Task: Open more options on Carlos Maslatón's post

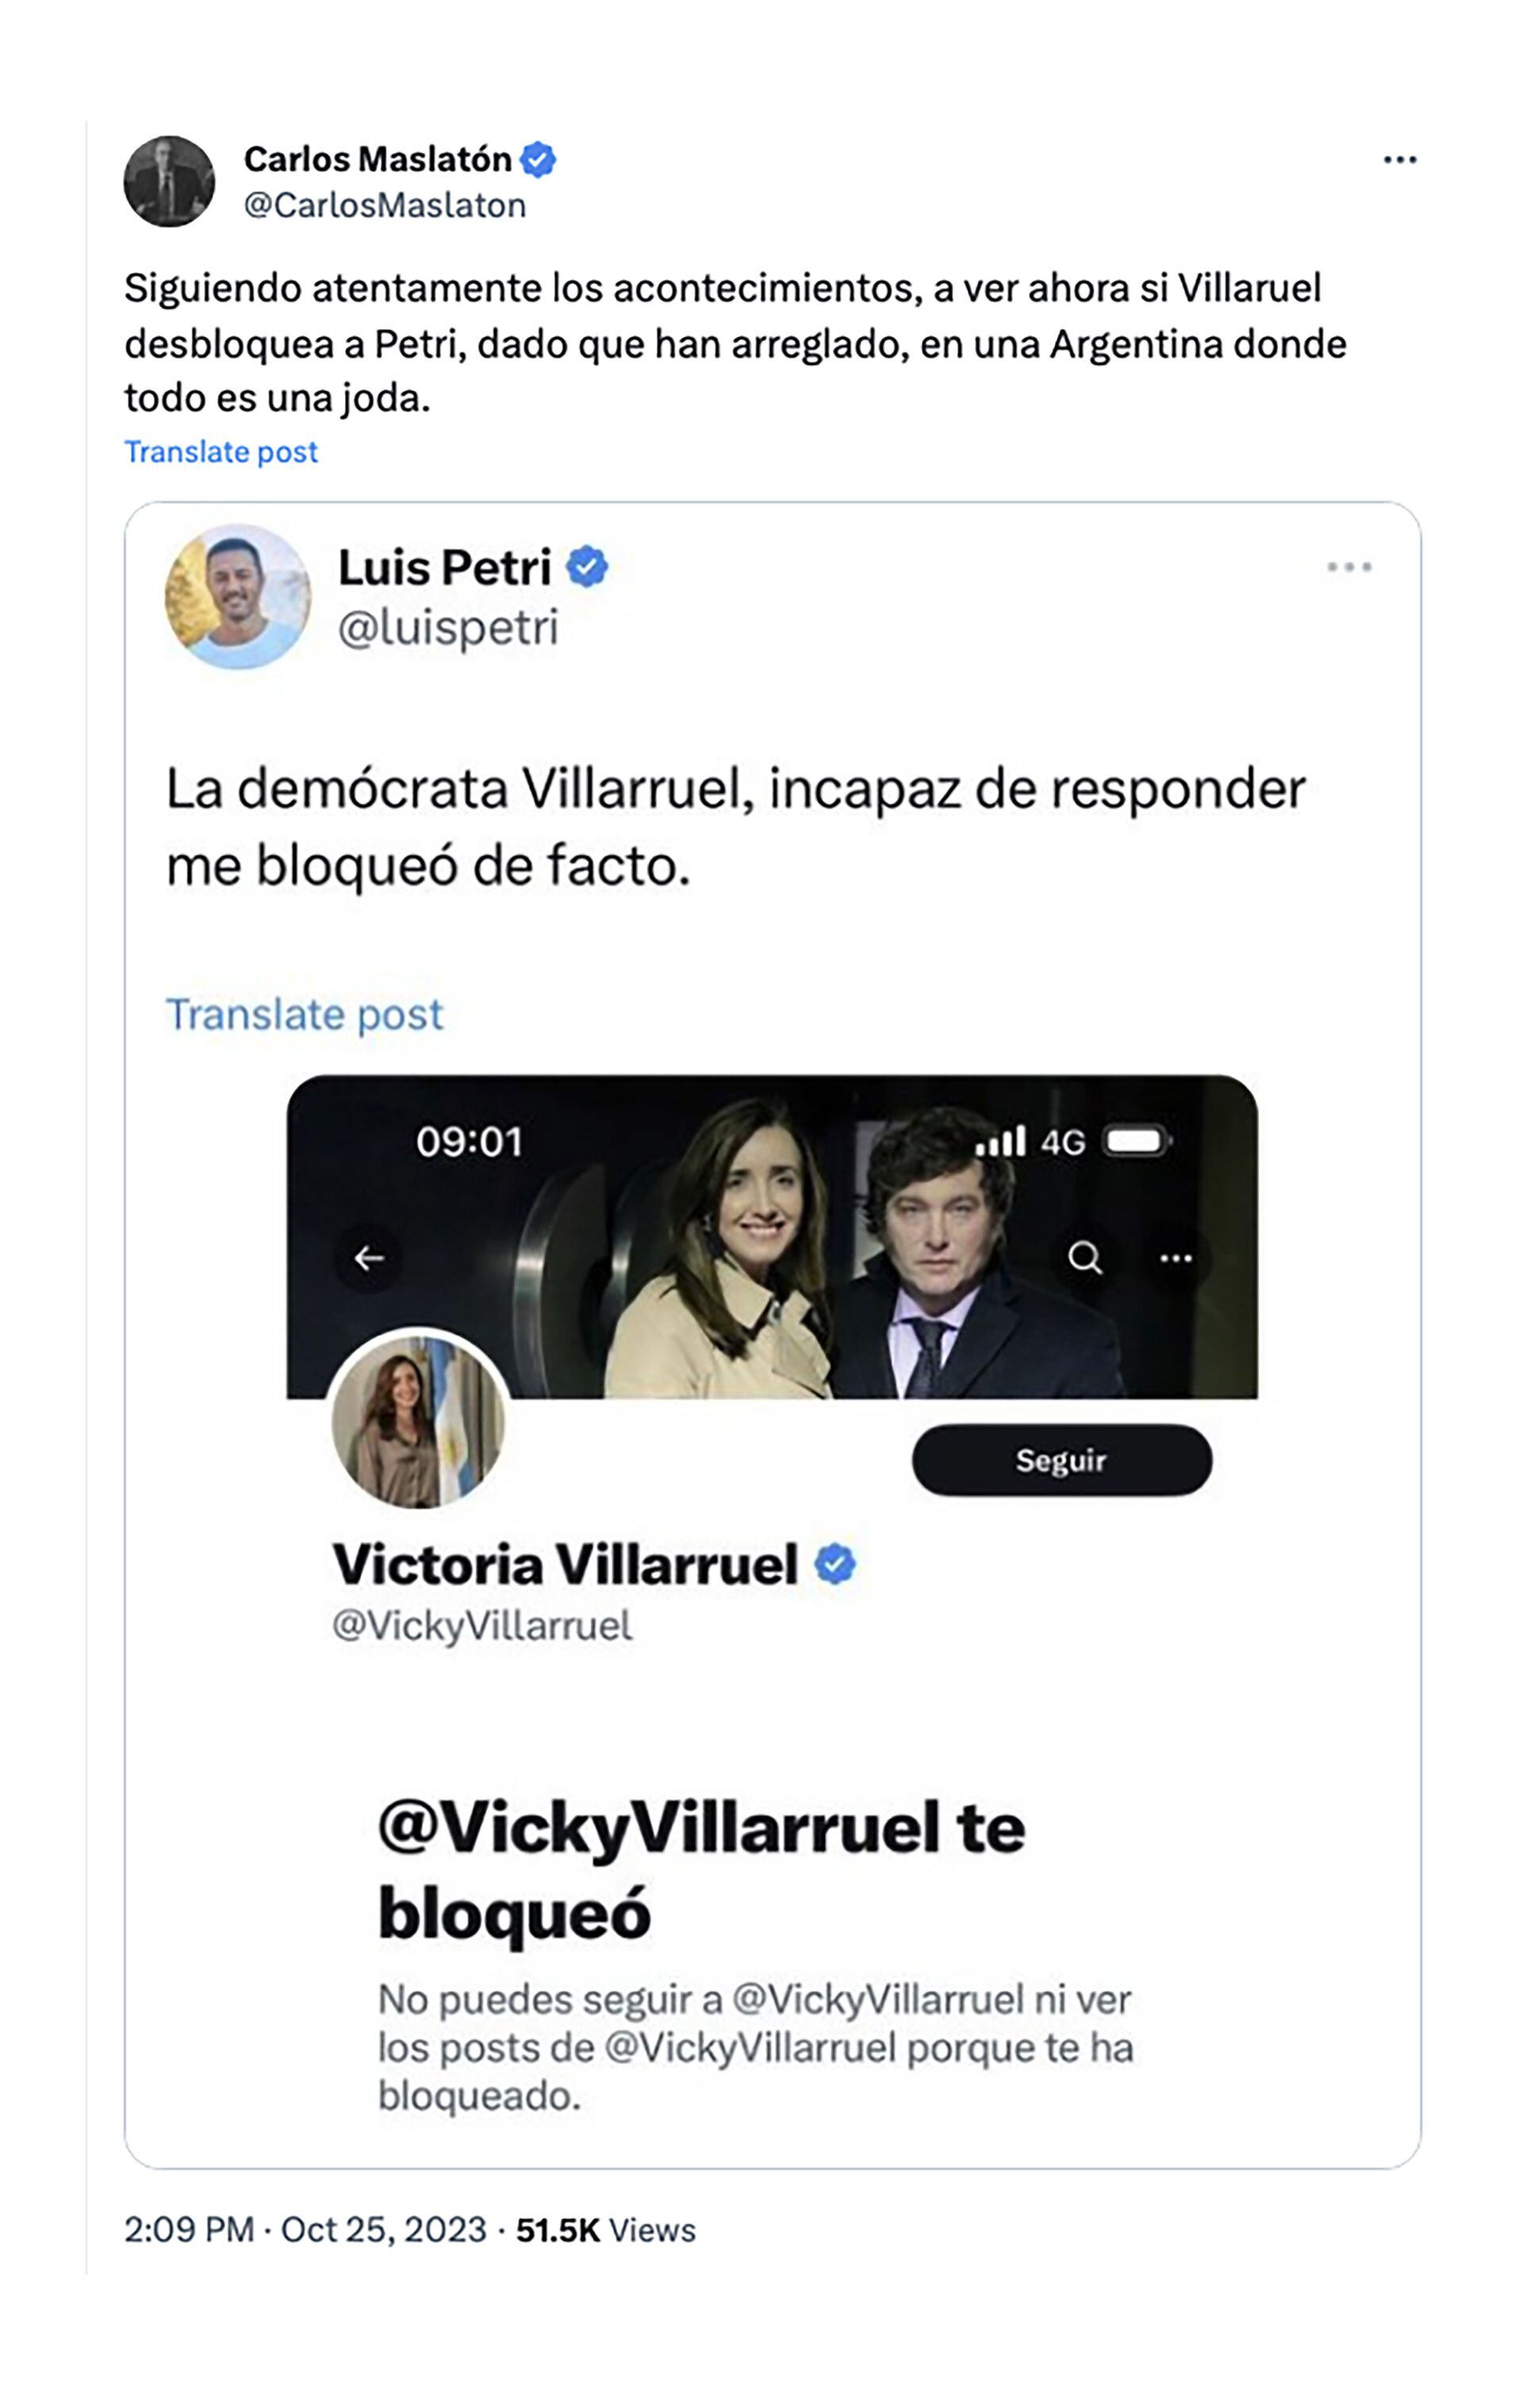Action: point(1399,160)
